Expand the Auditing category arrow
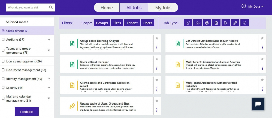Viewport: 272px width, 118px height. [x=49, y=39]
